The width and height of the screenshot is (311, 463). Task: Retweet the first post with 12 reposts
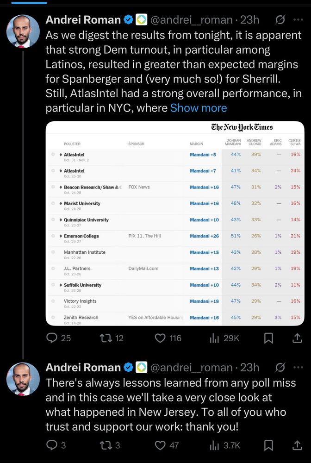pyautogui.click(x=112, y=338)
